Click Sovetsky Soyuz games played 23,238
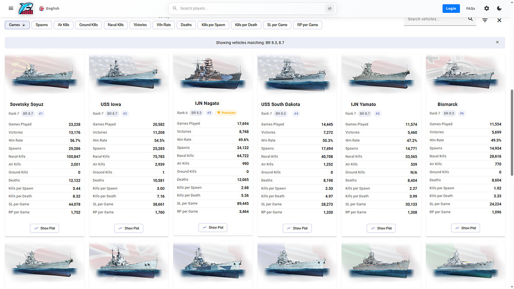The height and width of the screenshot is (289, 514). click(x=75, y=124)
